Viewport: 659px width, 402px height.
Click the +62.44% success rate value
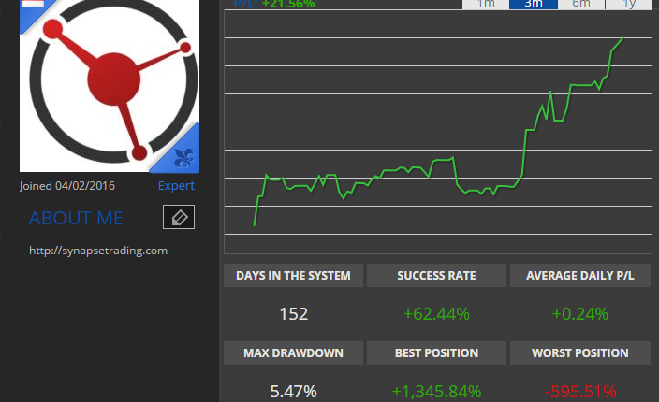[436, 314]
